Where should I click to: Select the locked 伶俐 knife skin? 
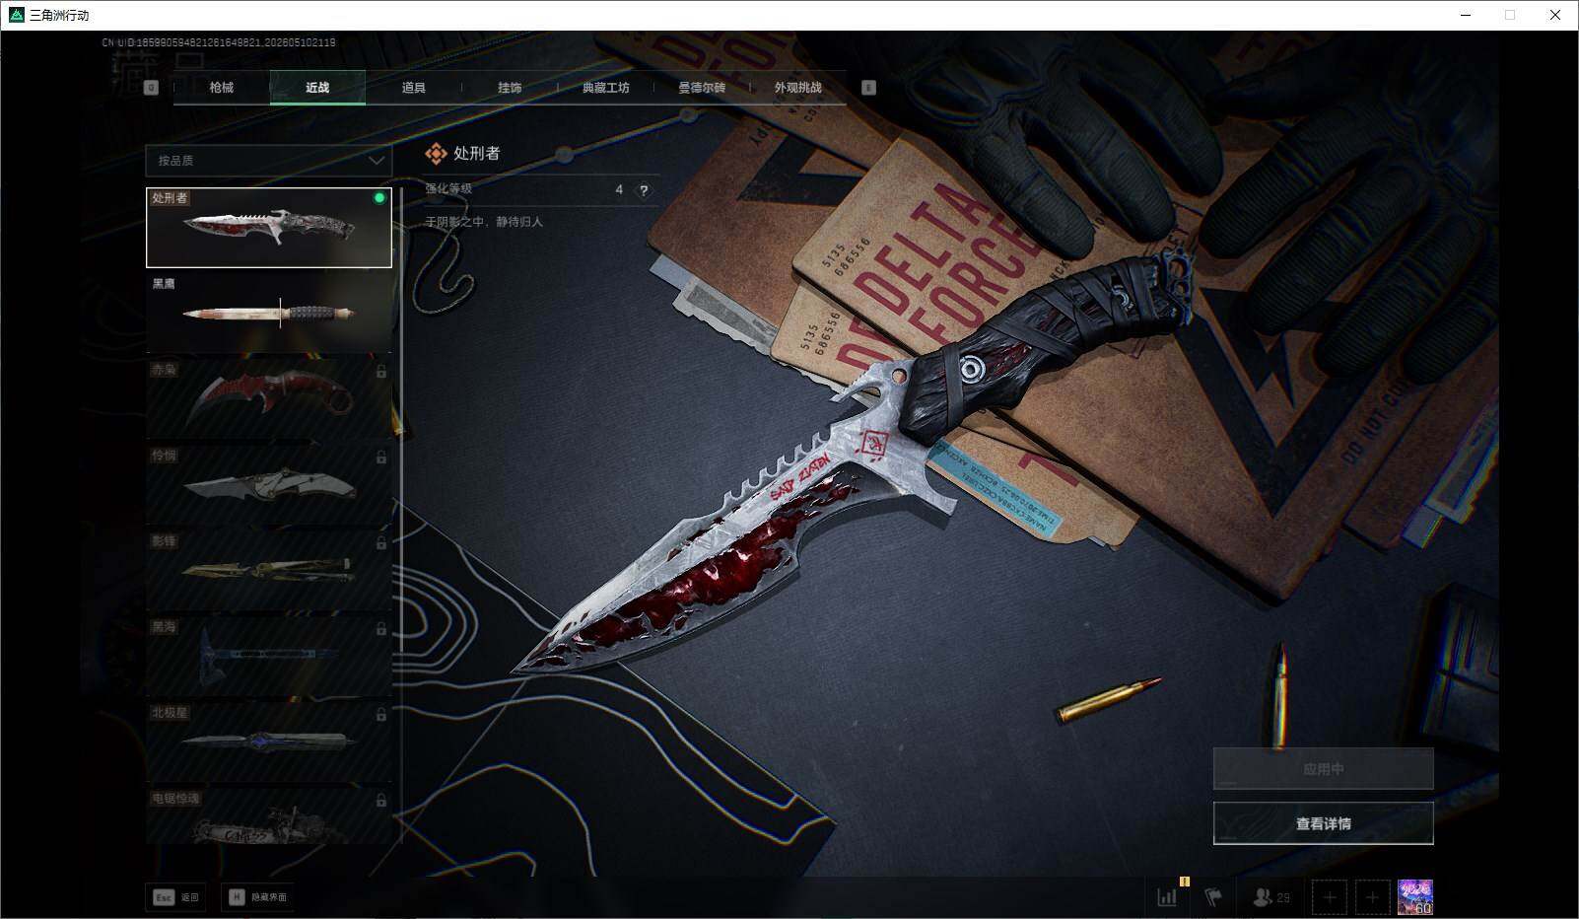click(x=269, y=485)
